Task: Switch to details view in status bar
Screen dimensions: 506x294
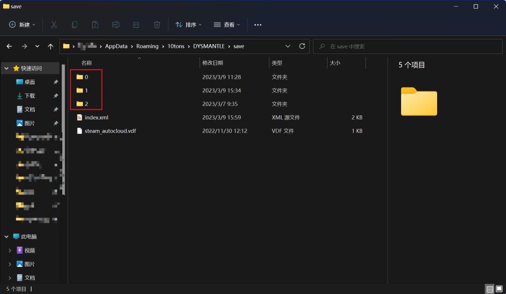Action: pos(490,289)
